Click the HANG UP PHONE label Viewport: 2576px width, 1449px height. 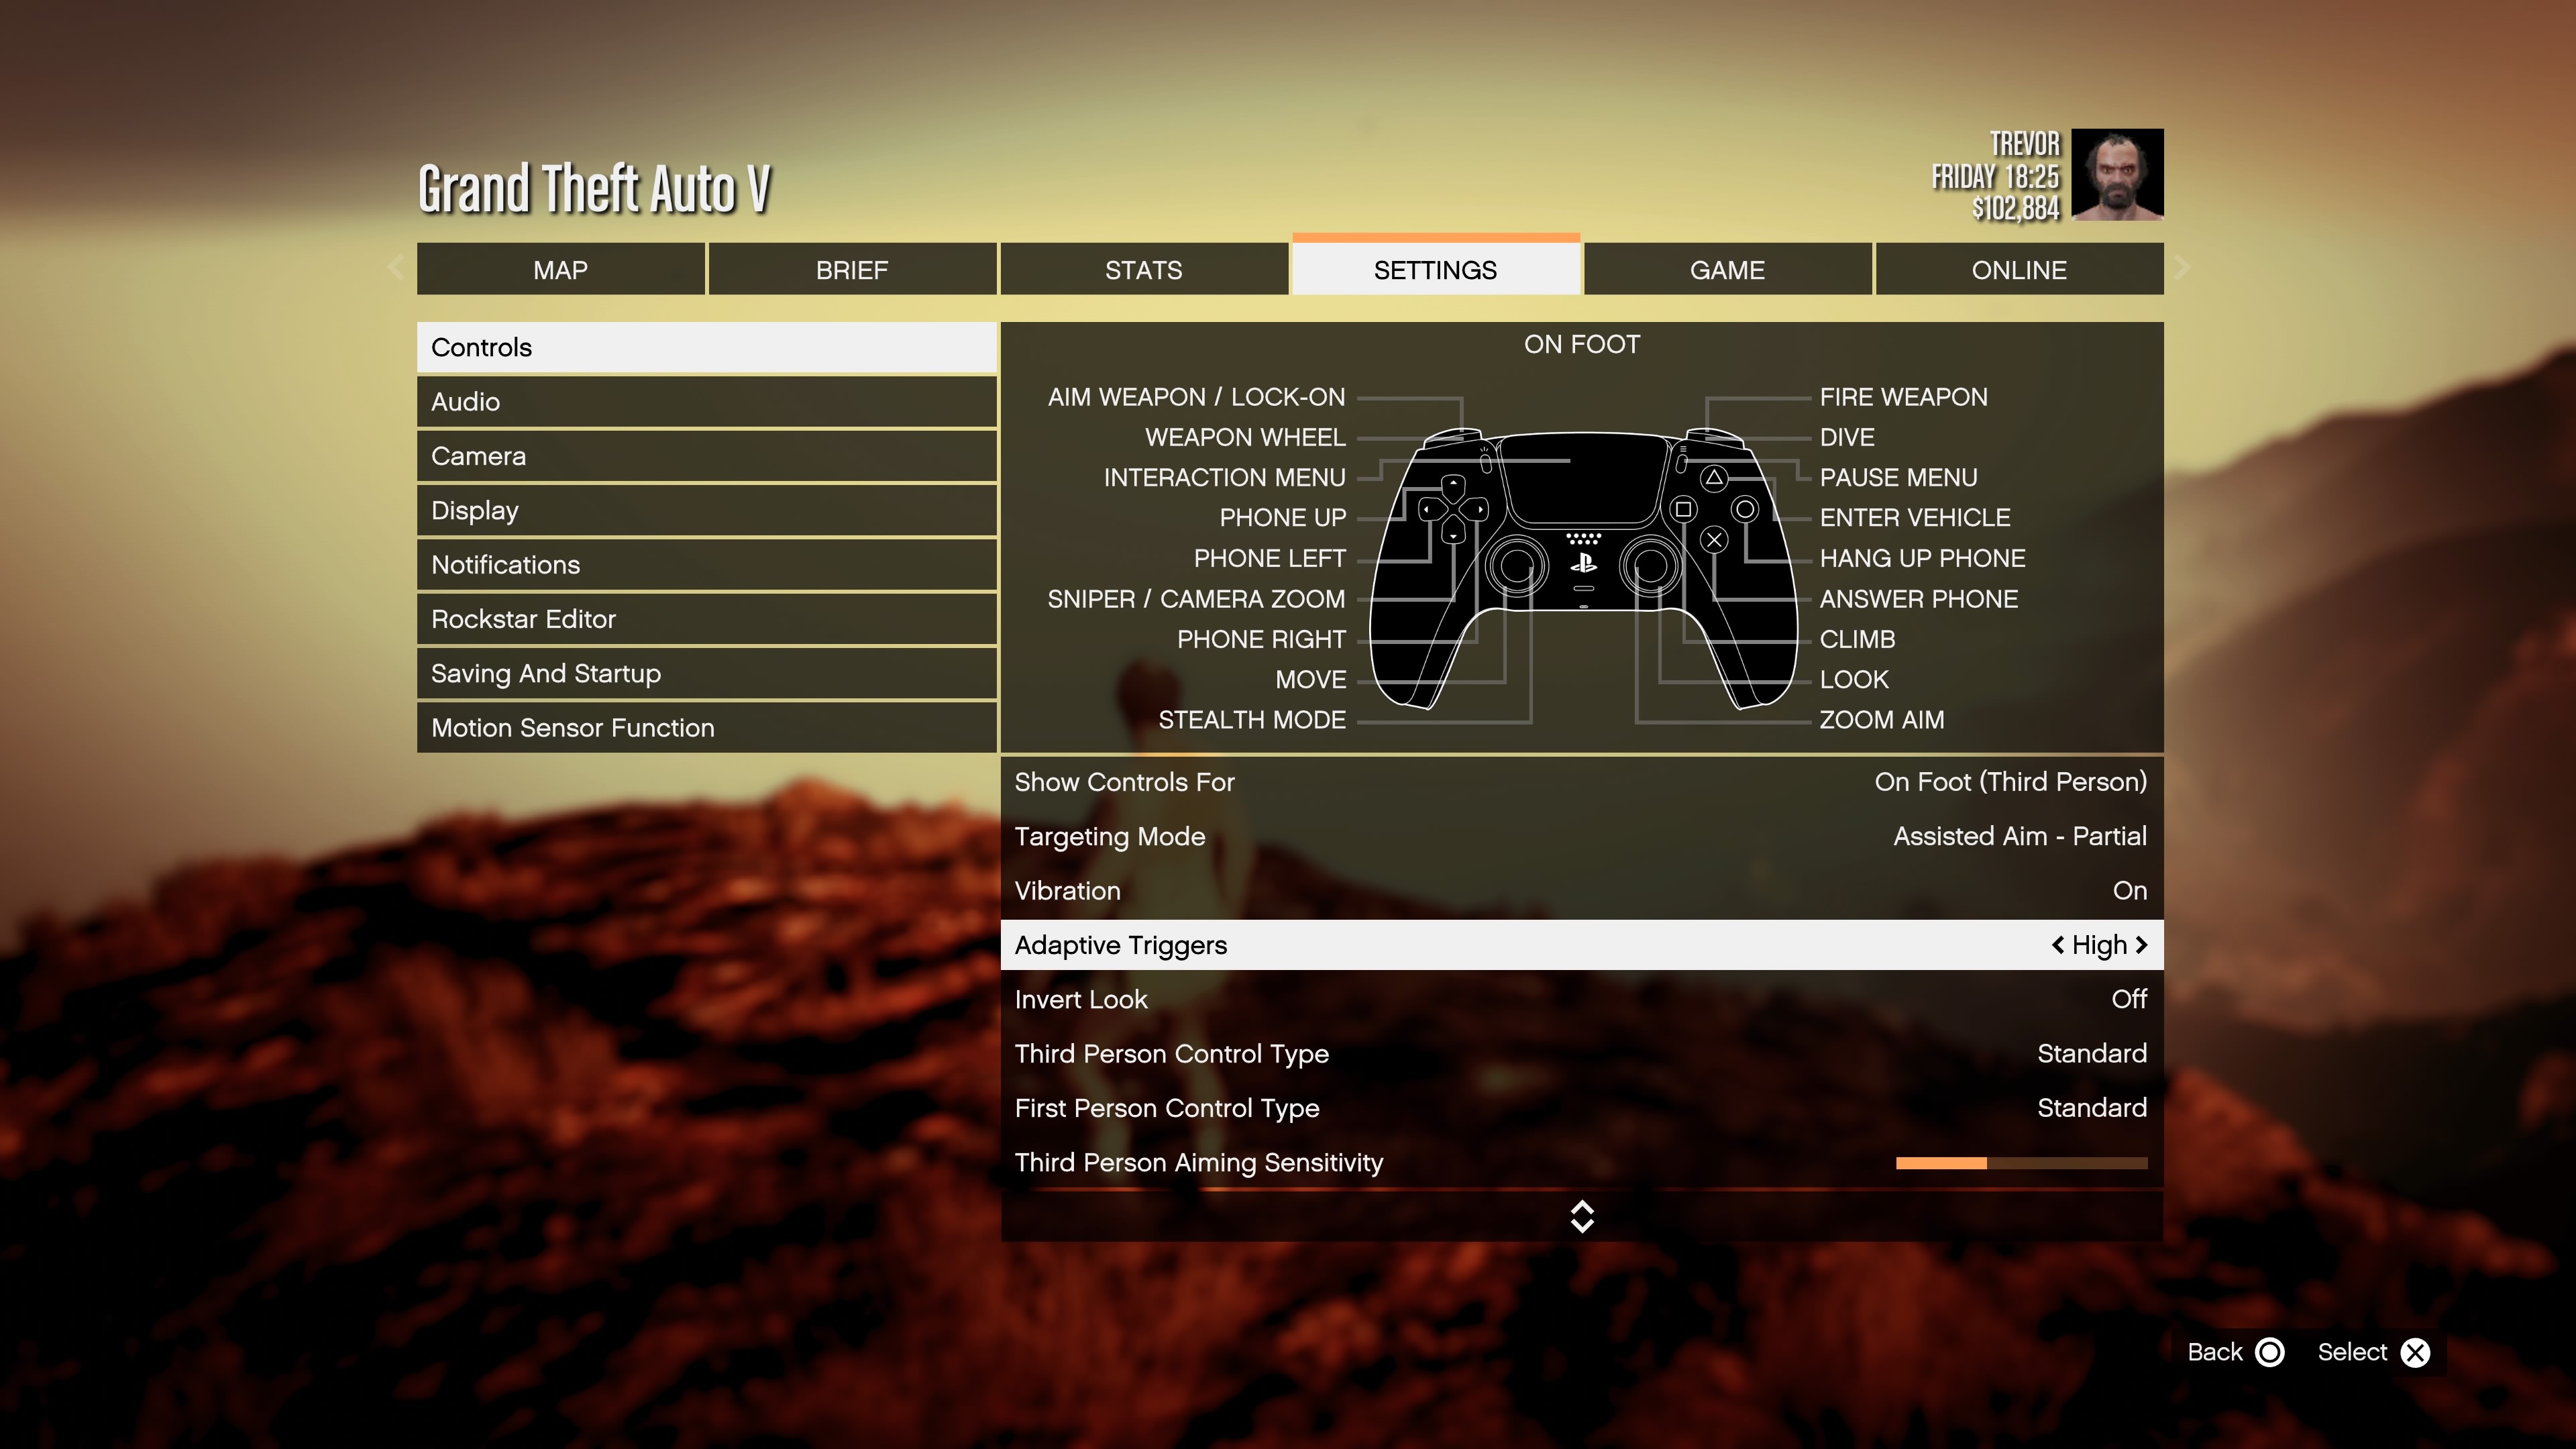click(1922, 558)
